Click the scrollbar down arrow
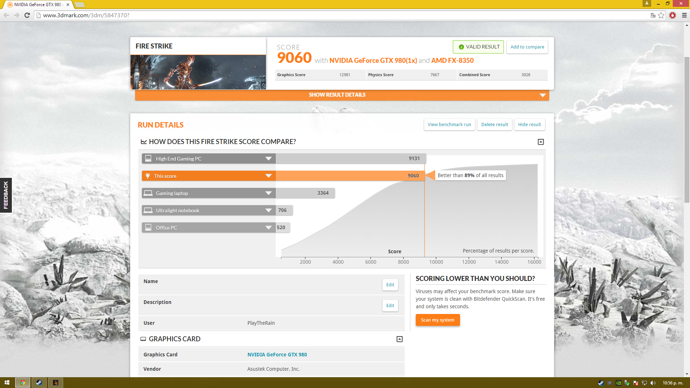690x388 pixels. 687,374
